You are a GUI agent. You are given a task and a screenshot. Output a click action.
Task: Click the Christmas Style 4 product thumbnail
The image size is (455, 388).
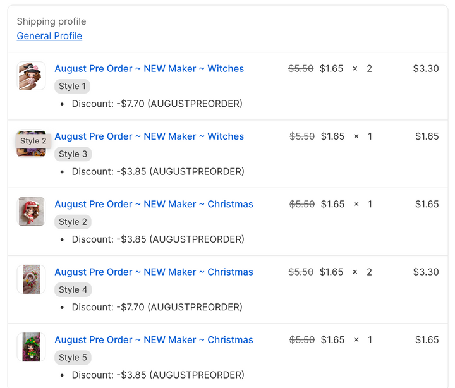tap(31, 279)
